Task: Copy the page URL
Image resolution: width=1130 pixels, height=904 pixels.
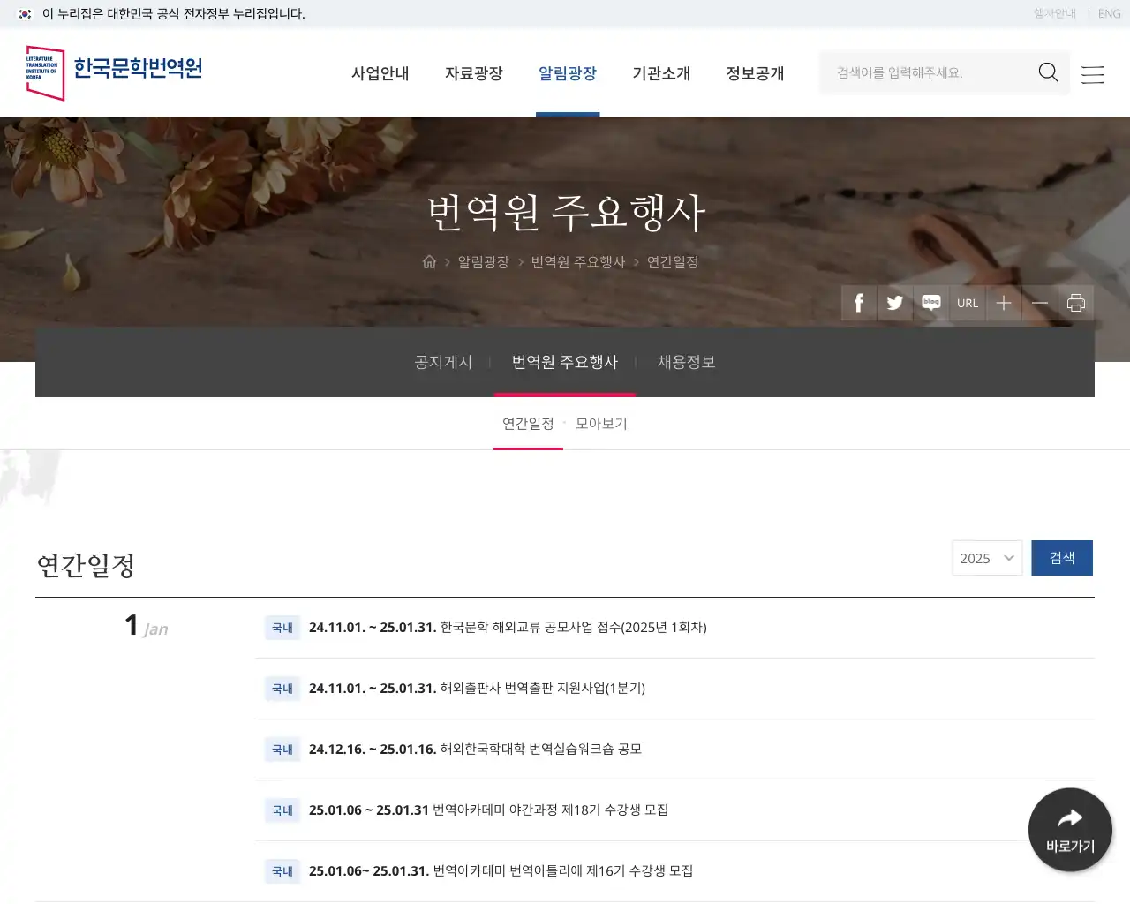Action: [x=968, y=303]
